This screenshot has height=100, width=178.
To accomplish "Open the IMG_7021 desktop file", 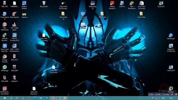I will point(5,4).
